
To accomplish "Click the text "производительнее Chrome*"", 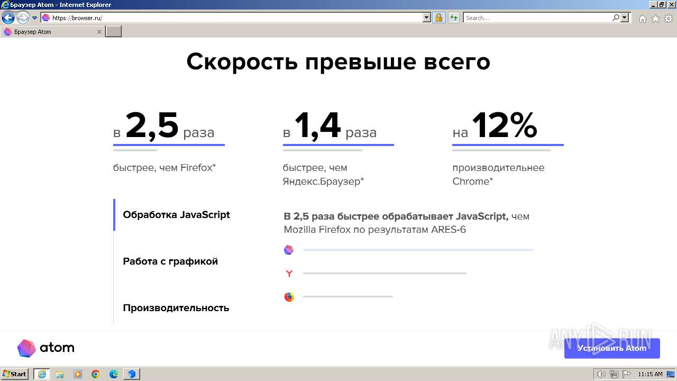I will 498,175.
